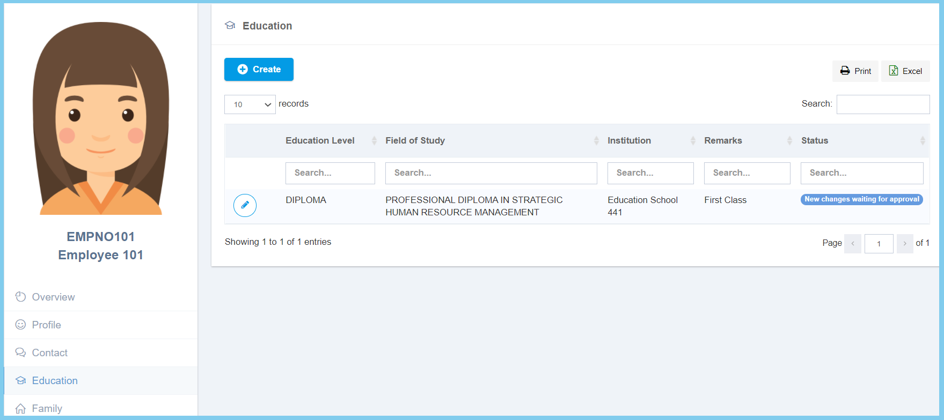Click the graduation cap icon beside Education heading
Viewport: 944px width, 420px height.
(x=230, y=26)
